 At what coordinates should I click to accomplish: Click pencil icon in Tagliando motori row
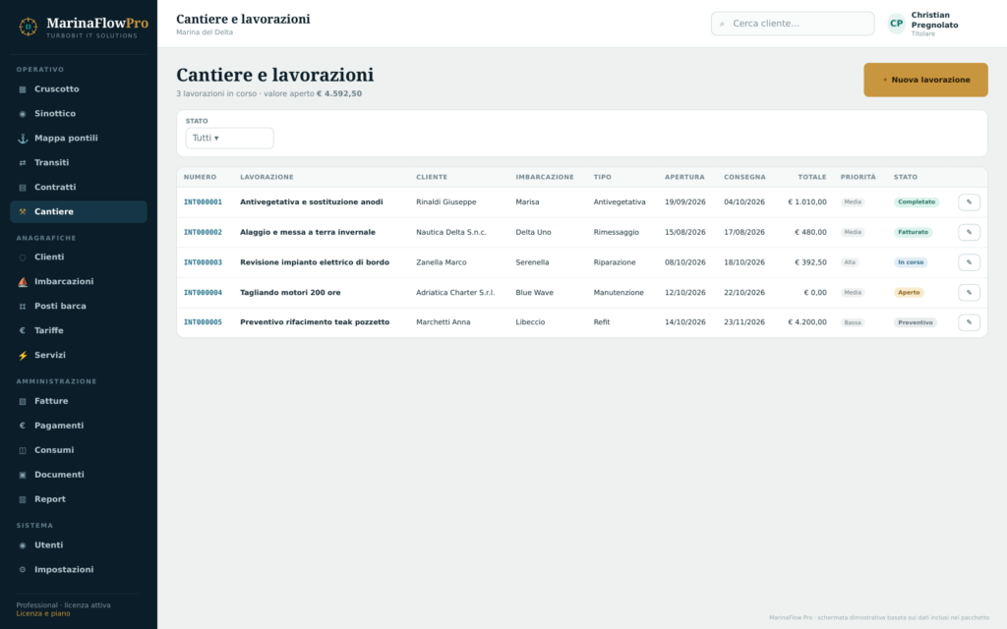coord(969,293)
